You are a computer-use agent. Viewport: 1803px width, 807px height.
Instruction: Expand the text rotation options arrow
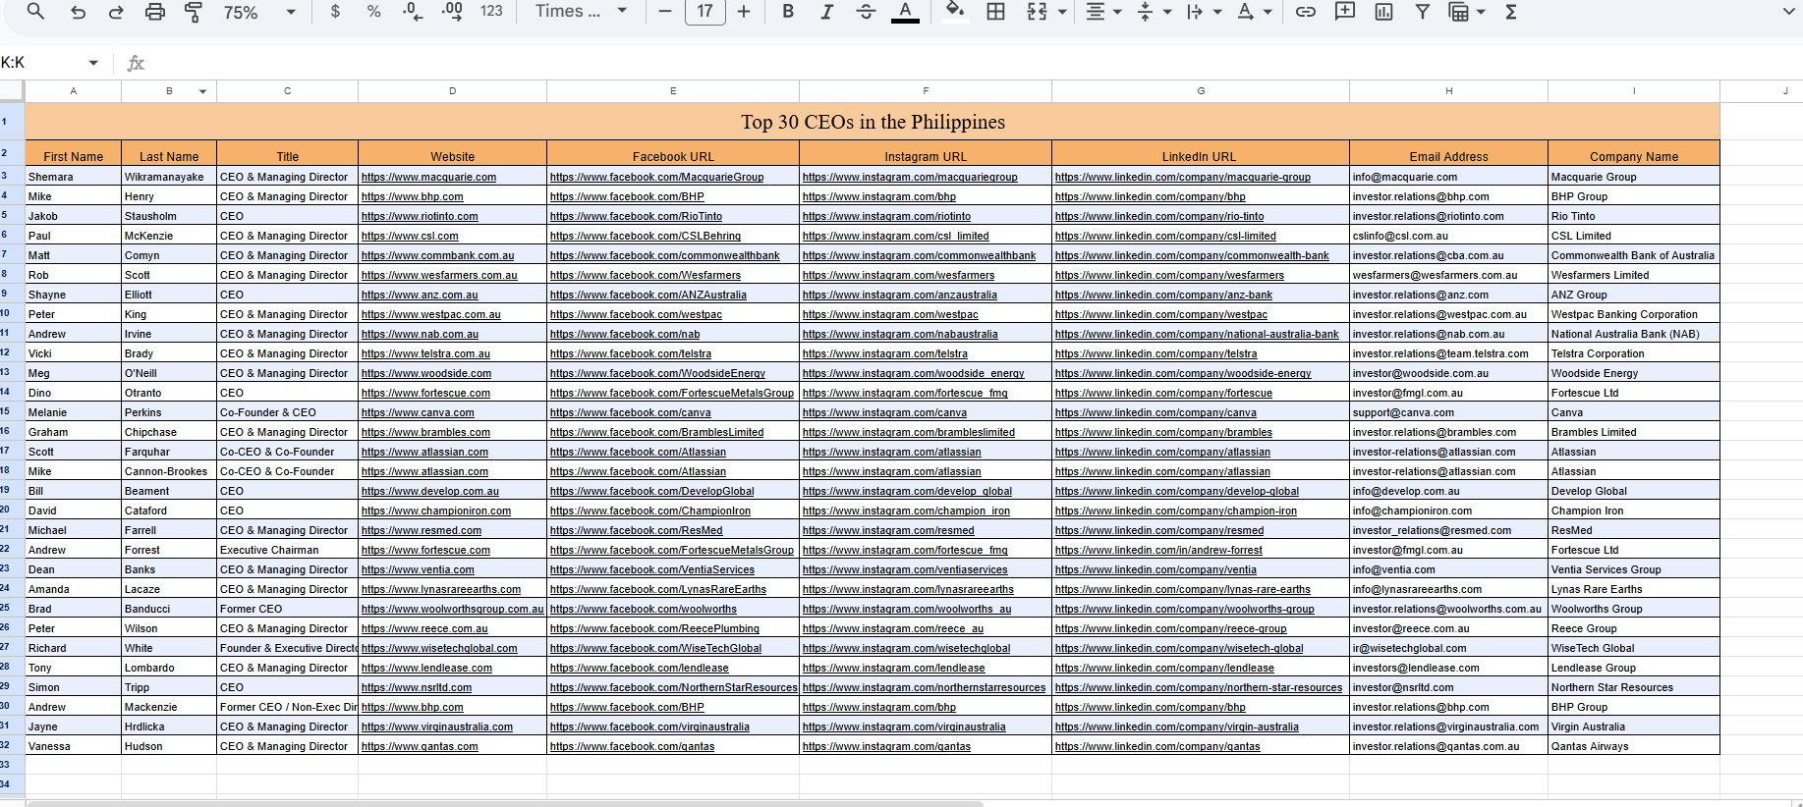(x=1268, y=12)
